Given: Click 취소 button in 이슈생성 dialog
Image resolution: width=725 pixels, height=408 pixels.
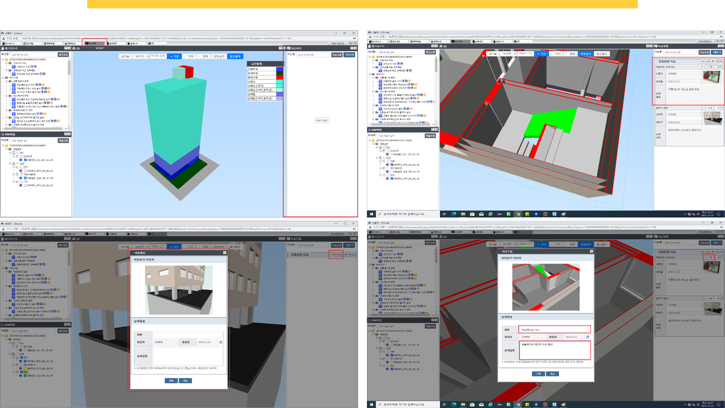Looking at the screenshot, I should click(186, 381).
